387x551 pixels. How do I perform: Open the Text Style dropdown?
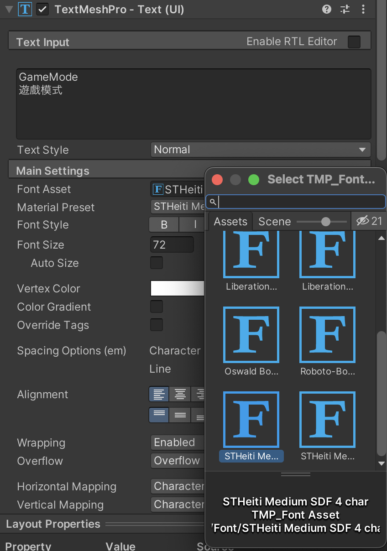[x=260, y=150]
